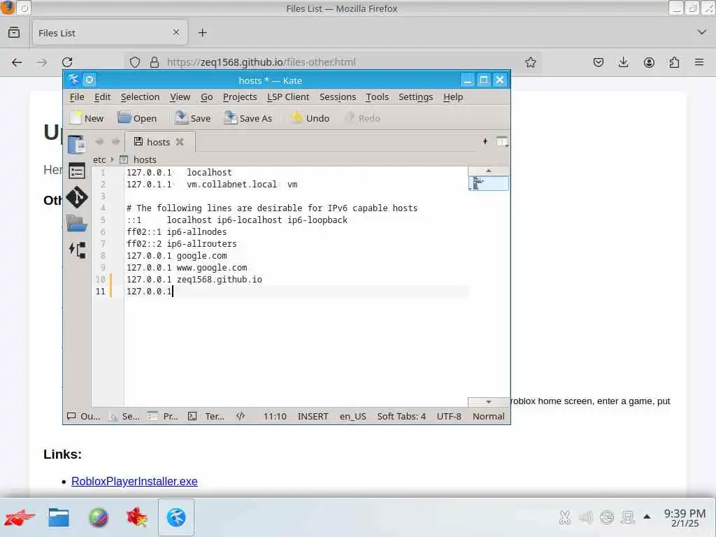The image size is (716, 537).
Task: Show the Search and Replace panel
Action: click(x=124, y=417)
